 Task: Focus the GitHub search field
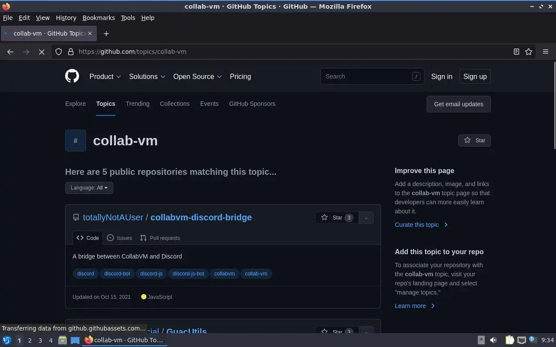click(372, 76)
